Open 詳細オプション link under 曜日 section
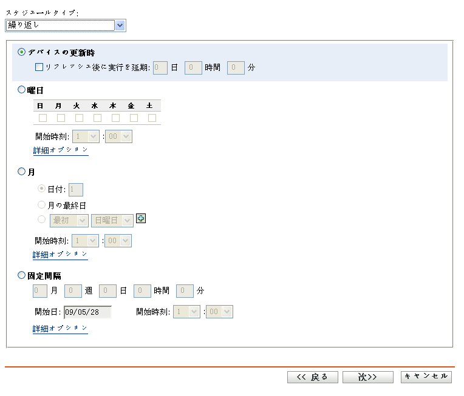The height and width of the screenshot is (396, 464). [61, 150]
